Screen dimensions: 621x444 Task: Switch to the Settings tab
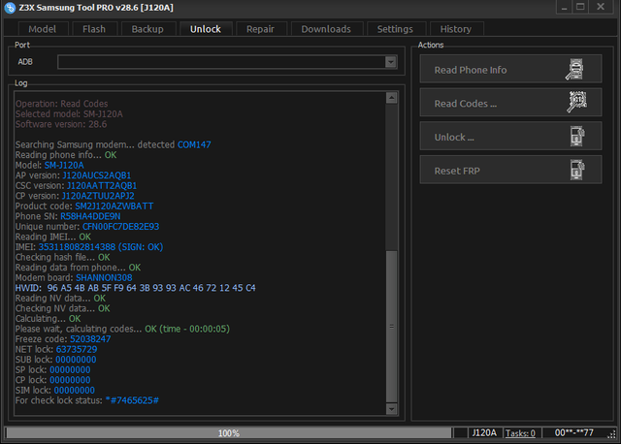click(x=395, y=29)
